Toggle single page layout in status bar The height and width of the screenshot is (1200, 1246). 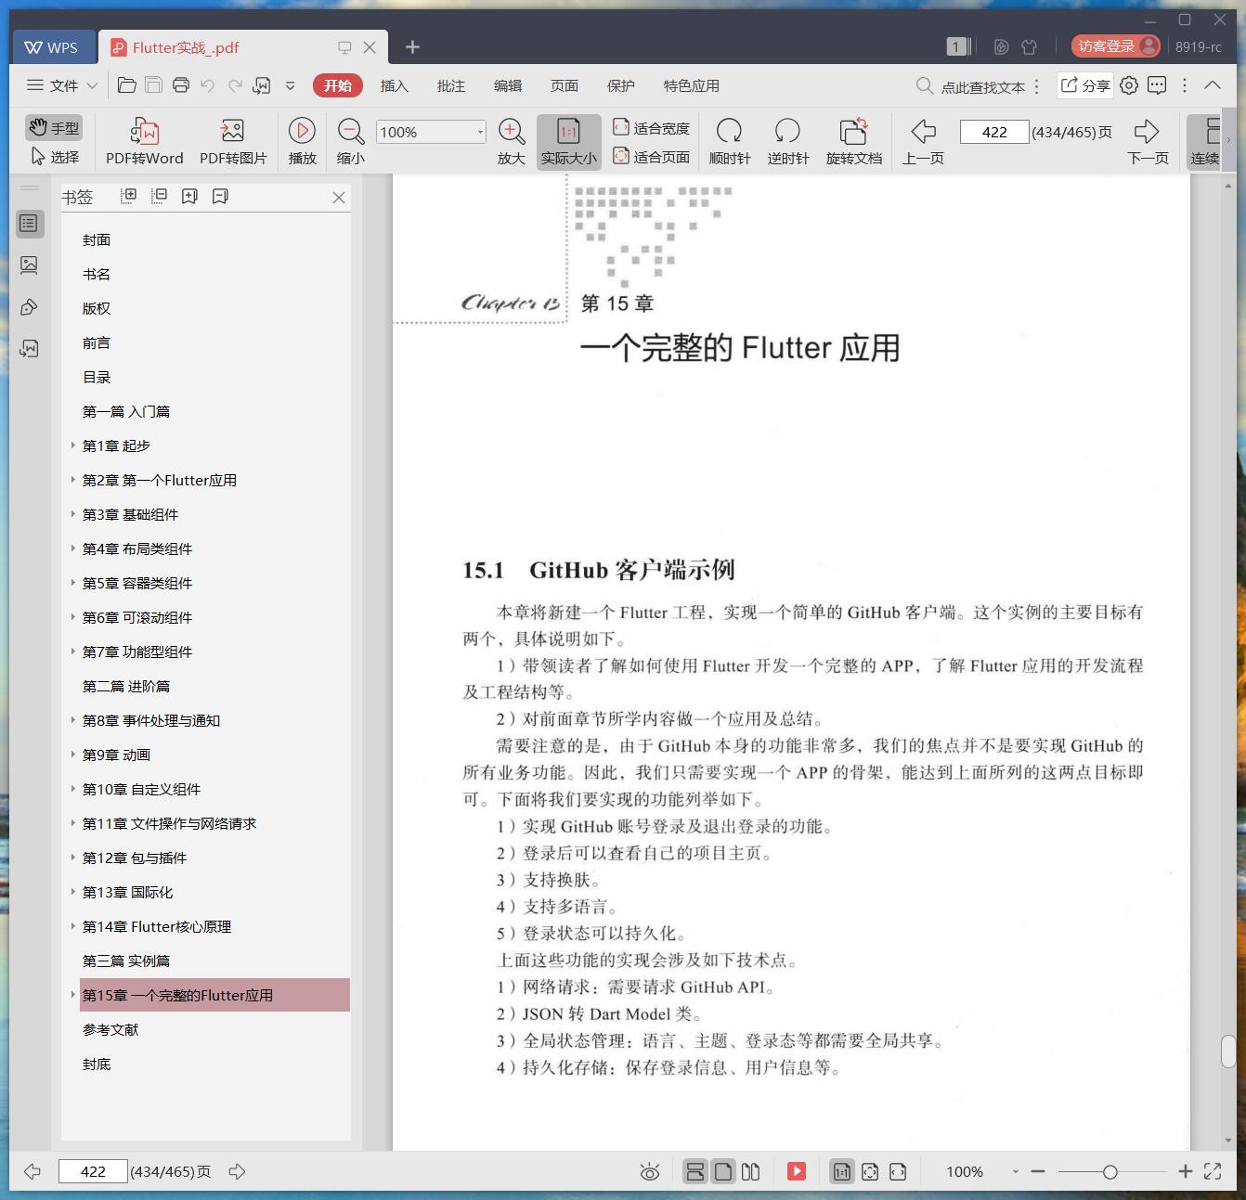(x=723, y=1172)
